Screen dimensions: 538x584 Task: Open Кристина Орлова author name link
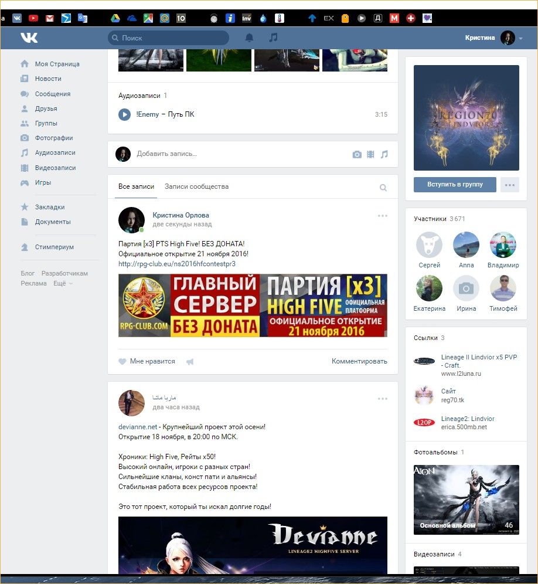tap(181, 215)
